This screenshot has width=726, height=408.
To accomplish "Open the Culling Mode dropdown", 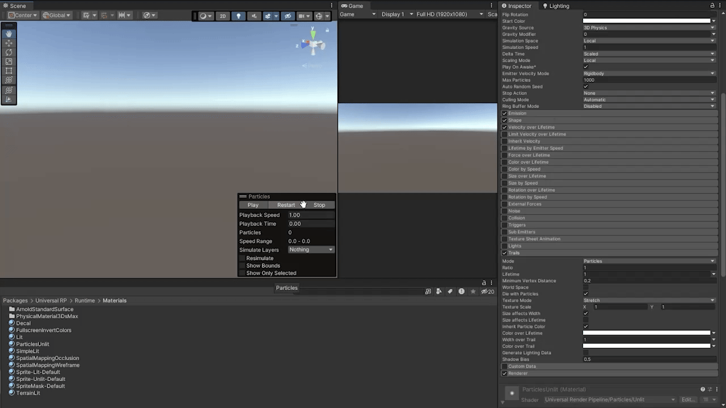I will 649,100.
